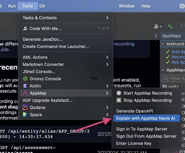Click the recording link text in editor
The height and width of the screenshot is (153, 185).
tap(124, 44)
